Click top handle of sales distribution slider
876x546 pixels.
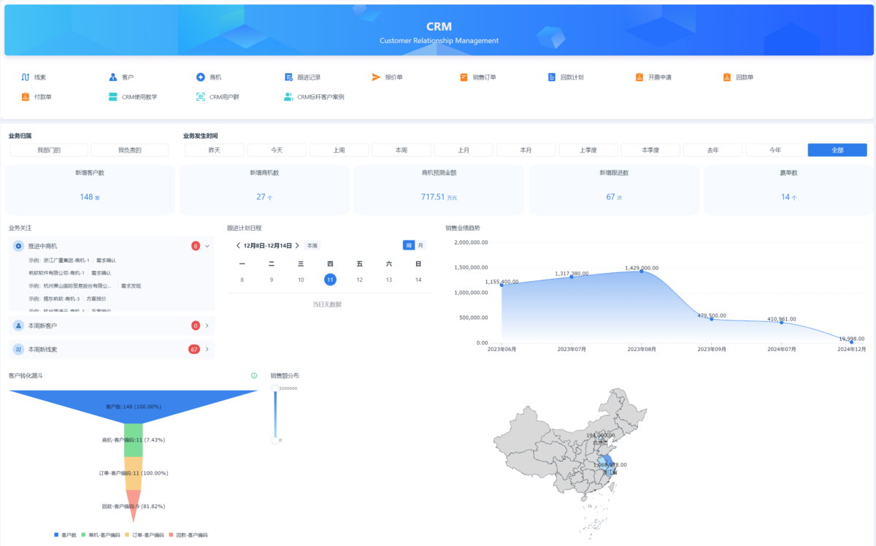click(x=275, y=388)
